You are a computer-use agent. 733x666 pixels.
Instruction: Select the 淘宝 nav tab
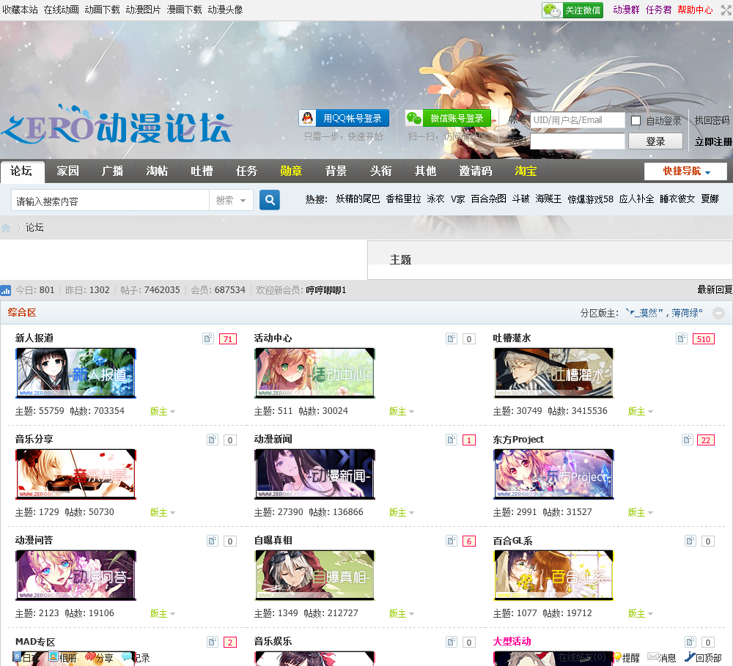pos(526,171)
